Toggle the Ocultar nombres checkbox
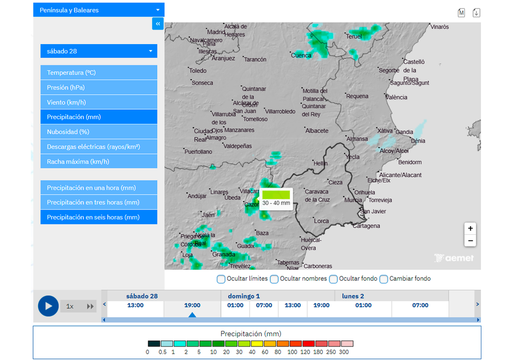 [x=274, y=279]
